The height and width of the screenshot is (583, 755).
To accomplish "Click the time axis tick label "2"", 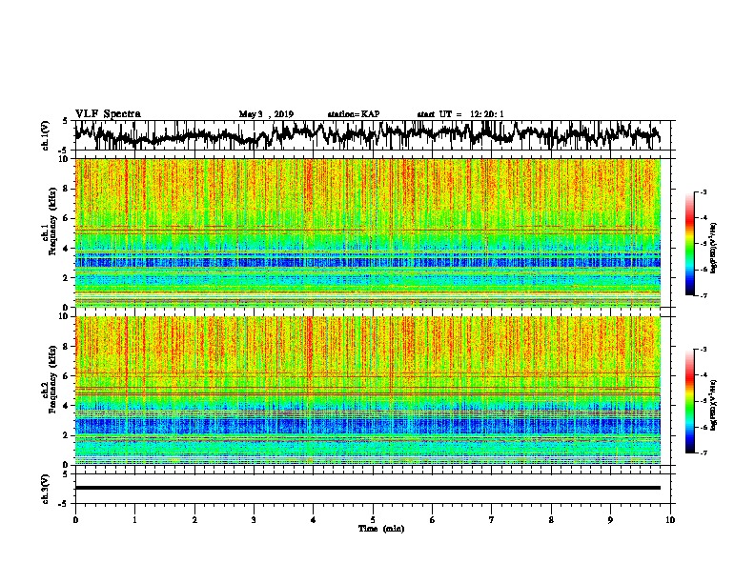I will click(194, 520).
